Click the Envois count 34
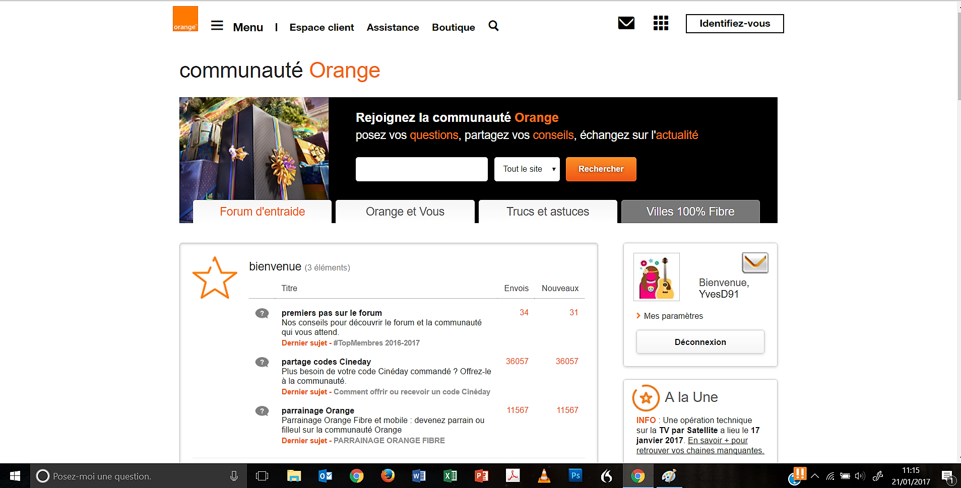 pos(524,312)
